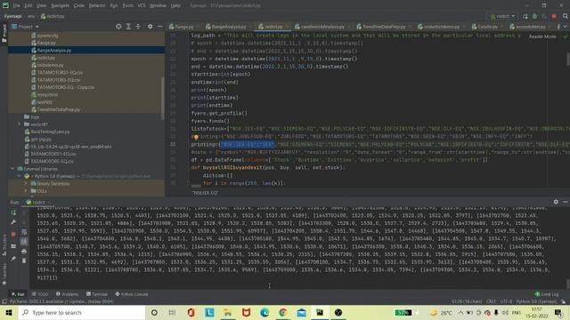Open the File menu
The height and width of the screenshot is (320, 570).
pos(16,5)
